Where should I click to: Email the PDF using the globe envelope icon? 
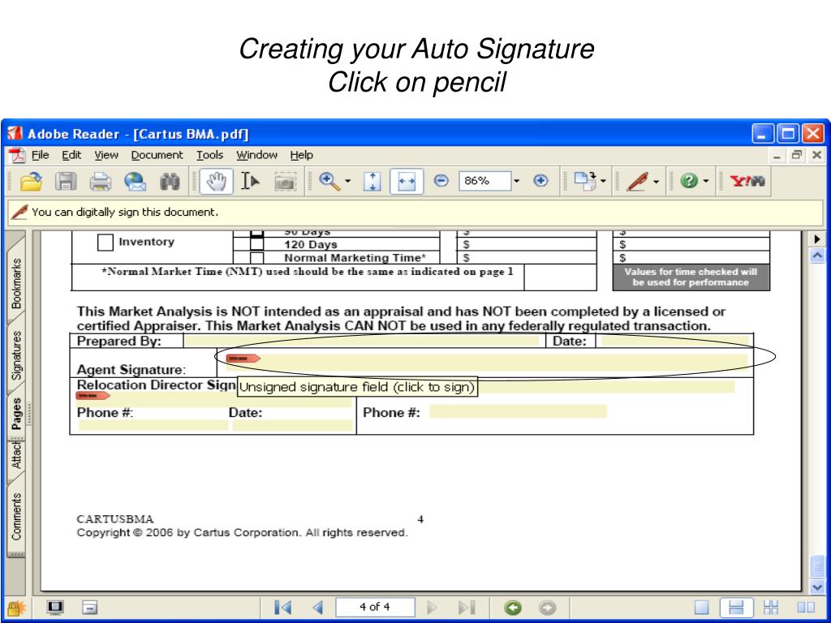(x=136, y=181)
